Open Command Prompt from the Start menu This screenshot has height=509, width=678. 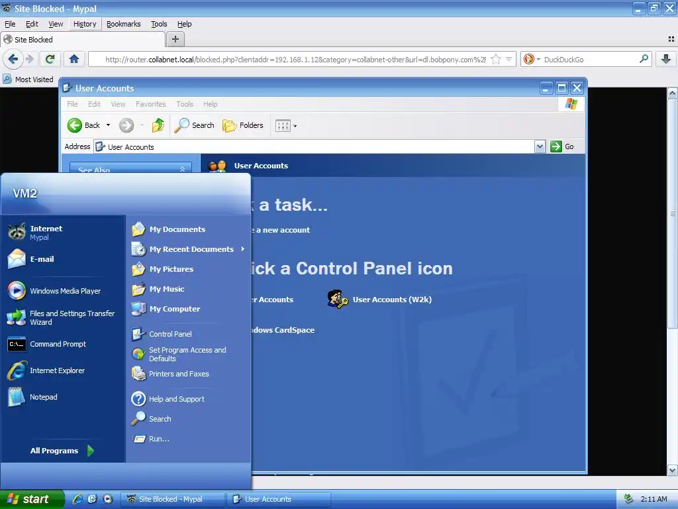click(x=48, y=344)
